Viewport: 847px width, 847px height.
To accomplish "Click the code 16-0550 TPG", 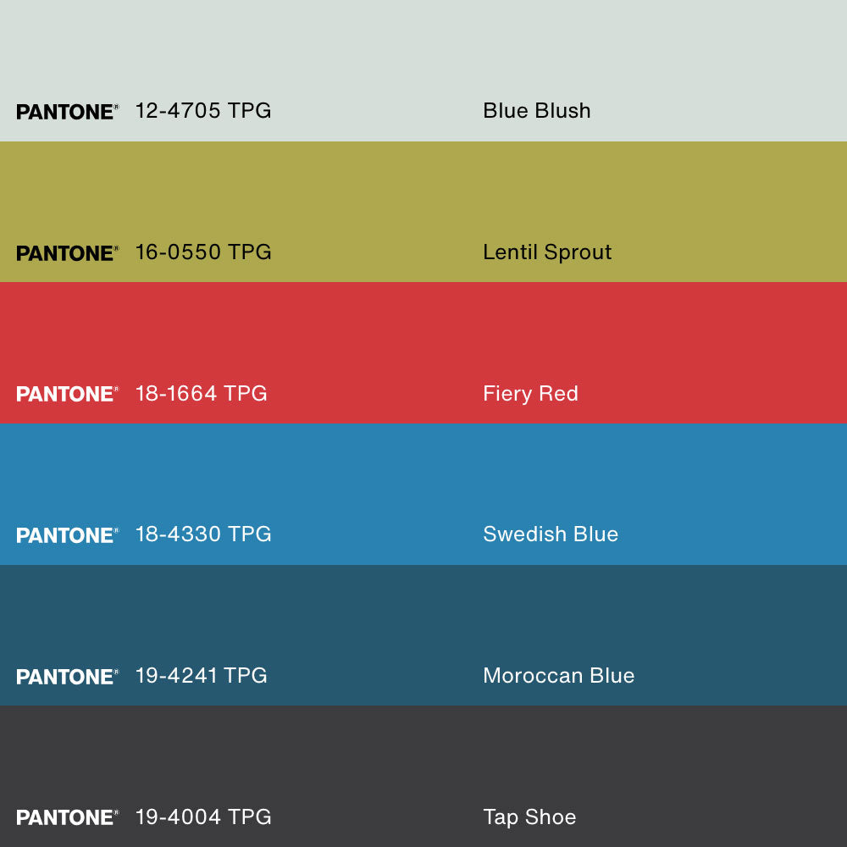I will tap(203, 252).
